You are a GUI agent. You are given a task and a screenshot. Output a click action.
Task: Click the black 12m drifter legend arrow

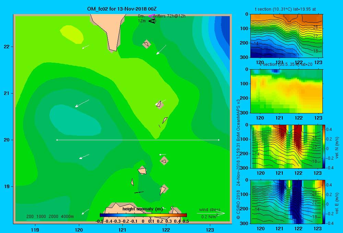click(152, 21)
